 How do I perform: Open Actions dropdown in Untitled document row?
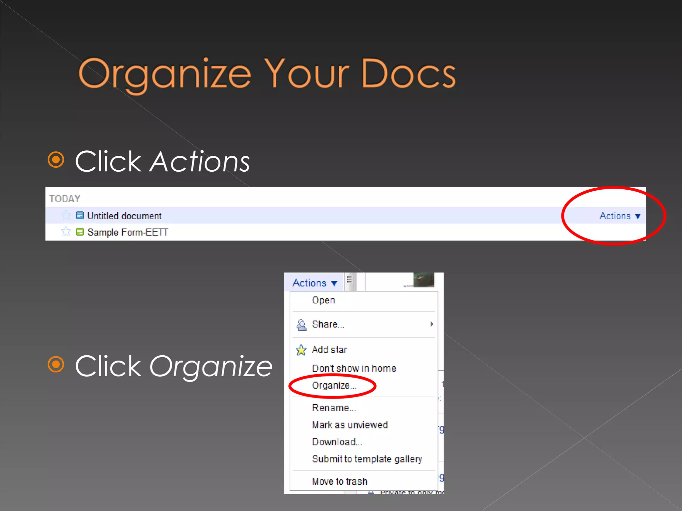[620, 216]
